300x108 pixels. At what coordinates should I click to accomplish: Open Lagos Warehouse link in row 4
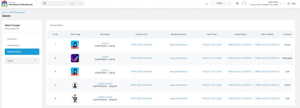[x=178, y=85]
